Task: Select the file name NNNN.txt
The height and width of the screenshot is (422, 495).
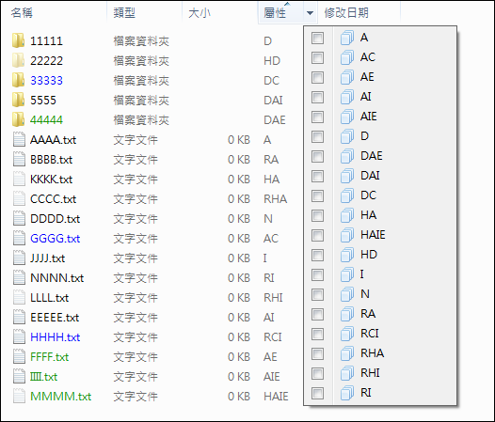Action: (57, 278)
